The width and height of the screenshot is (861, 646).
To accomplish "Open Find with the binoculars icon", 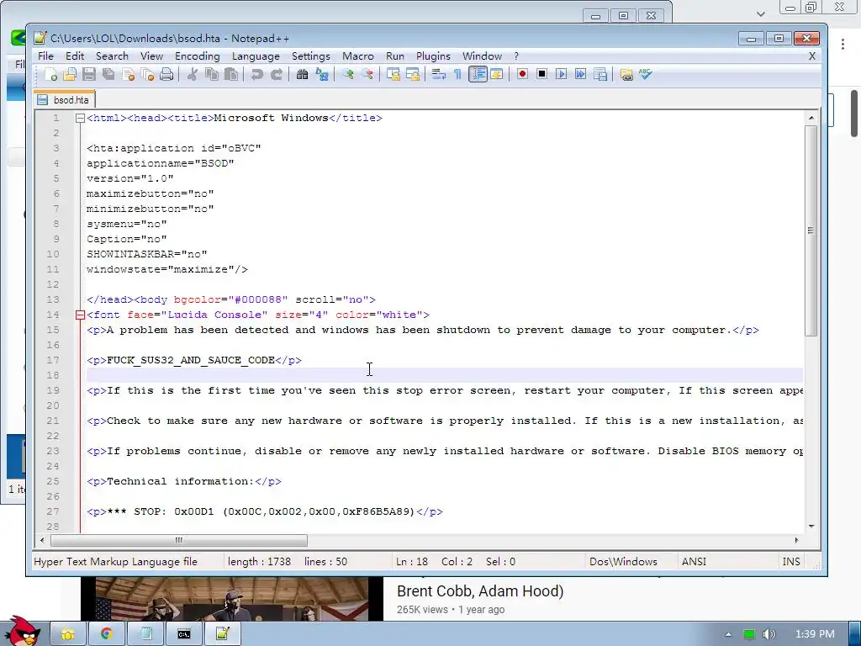I will [x=302, y=74].
